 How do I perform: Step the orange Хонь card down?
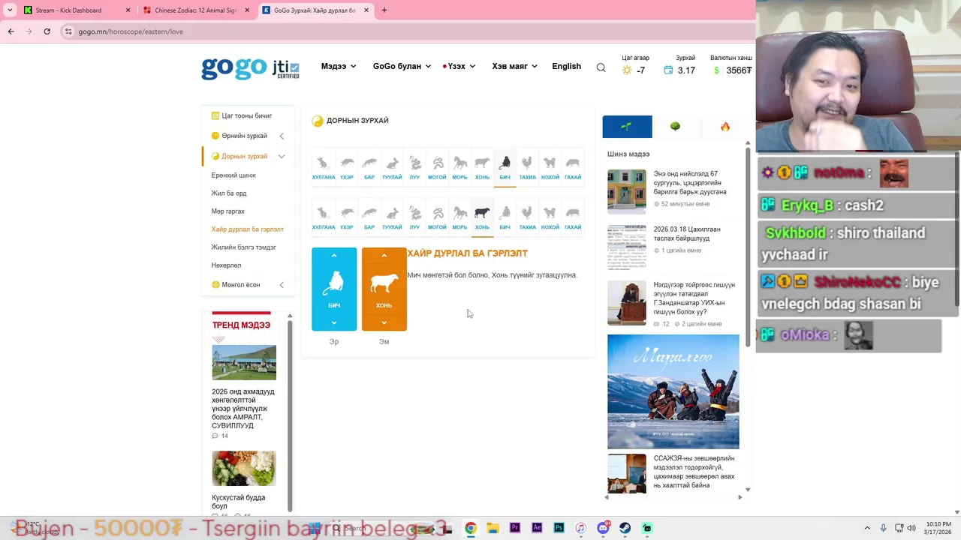tap(384, 322)
